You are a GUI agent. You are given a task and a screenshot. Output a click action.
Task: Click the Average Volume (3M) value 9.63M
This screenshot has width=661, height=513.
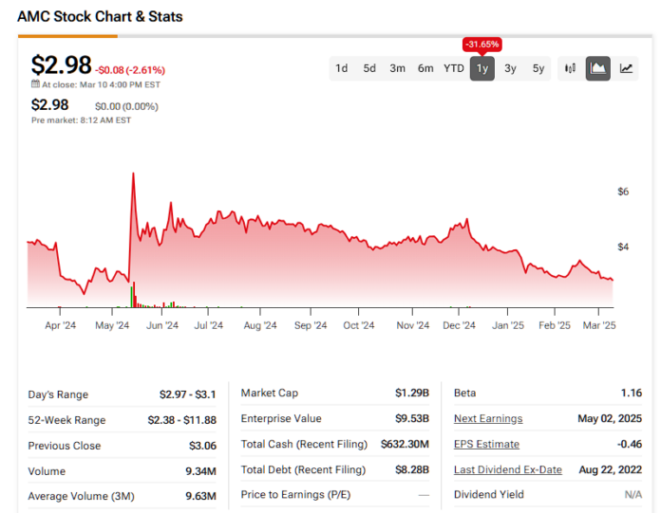(200, 496)
